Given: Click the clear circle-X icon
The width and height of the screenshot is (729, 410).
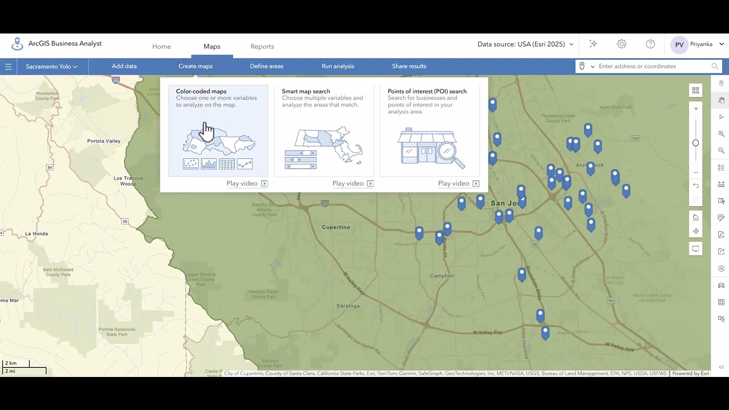Looking at the screenshot, I should [x=721, y=268].
